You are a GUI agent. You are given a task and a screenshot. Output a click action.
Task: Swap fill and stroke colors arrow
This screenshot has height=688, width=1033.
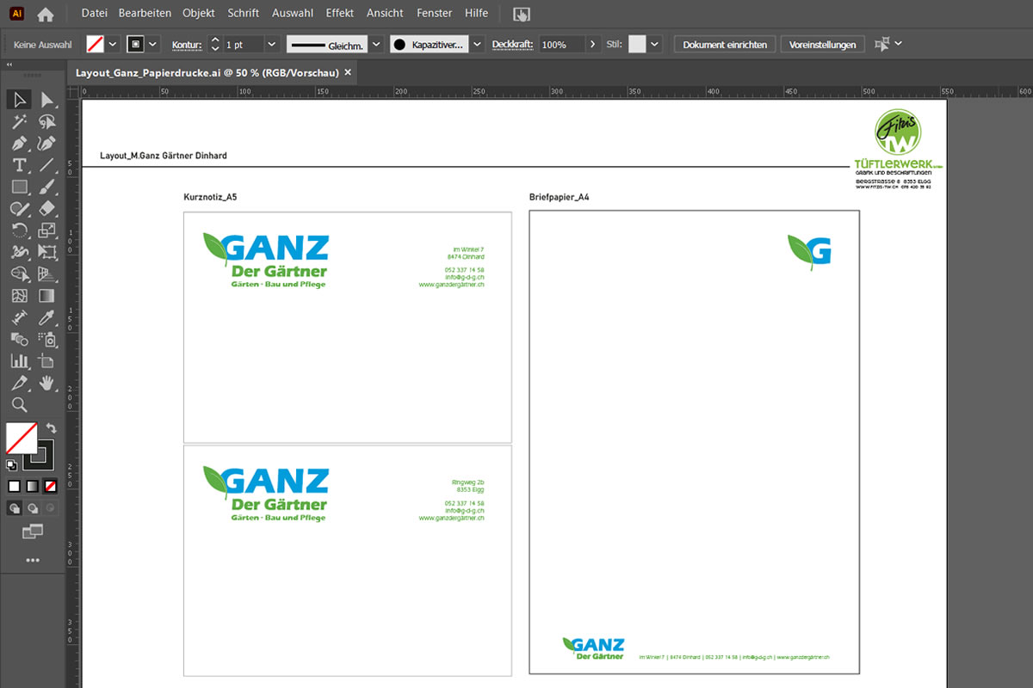(x=51, y=428)
